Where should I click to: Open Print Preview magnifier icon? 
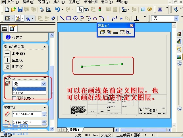coord(48,10)
